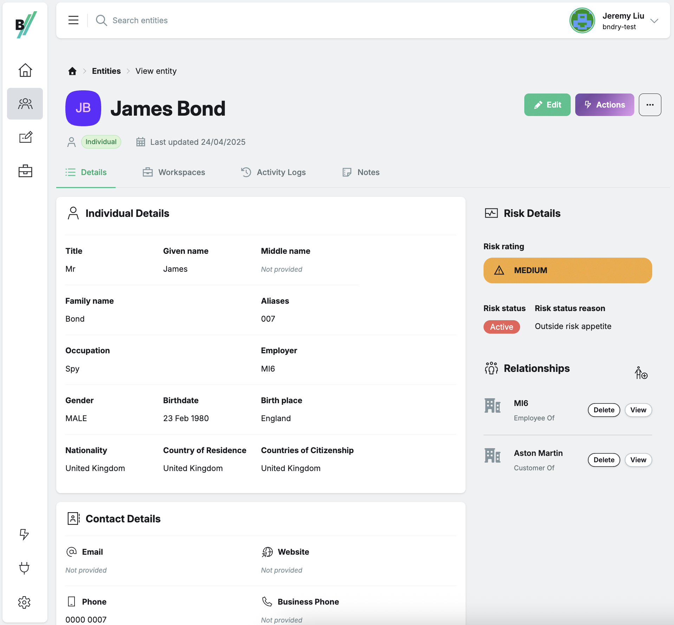Open the plug integrations icon in sidebar
Image resolution: width=674 pixels, height=625 pixels.
[24, 568]
